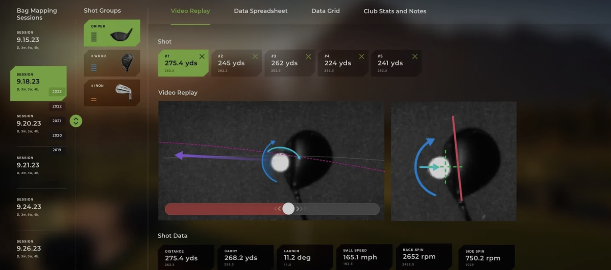Viewport: 611px width, 270px height.
Task: Select shot #3 262 yds card
Action: coord(290,63)
